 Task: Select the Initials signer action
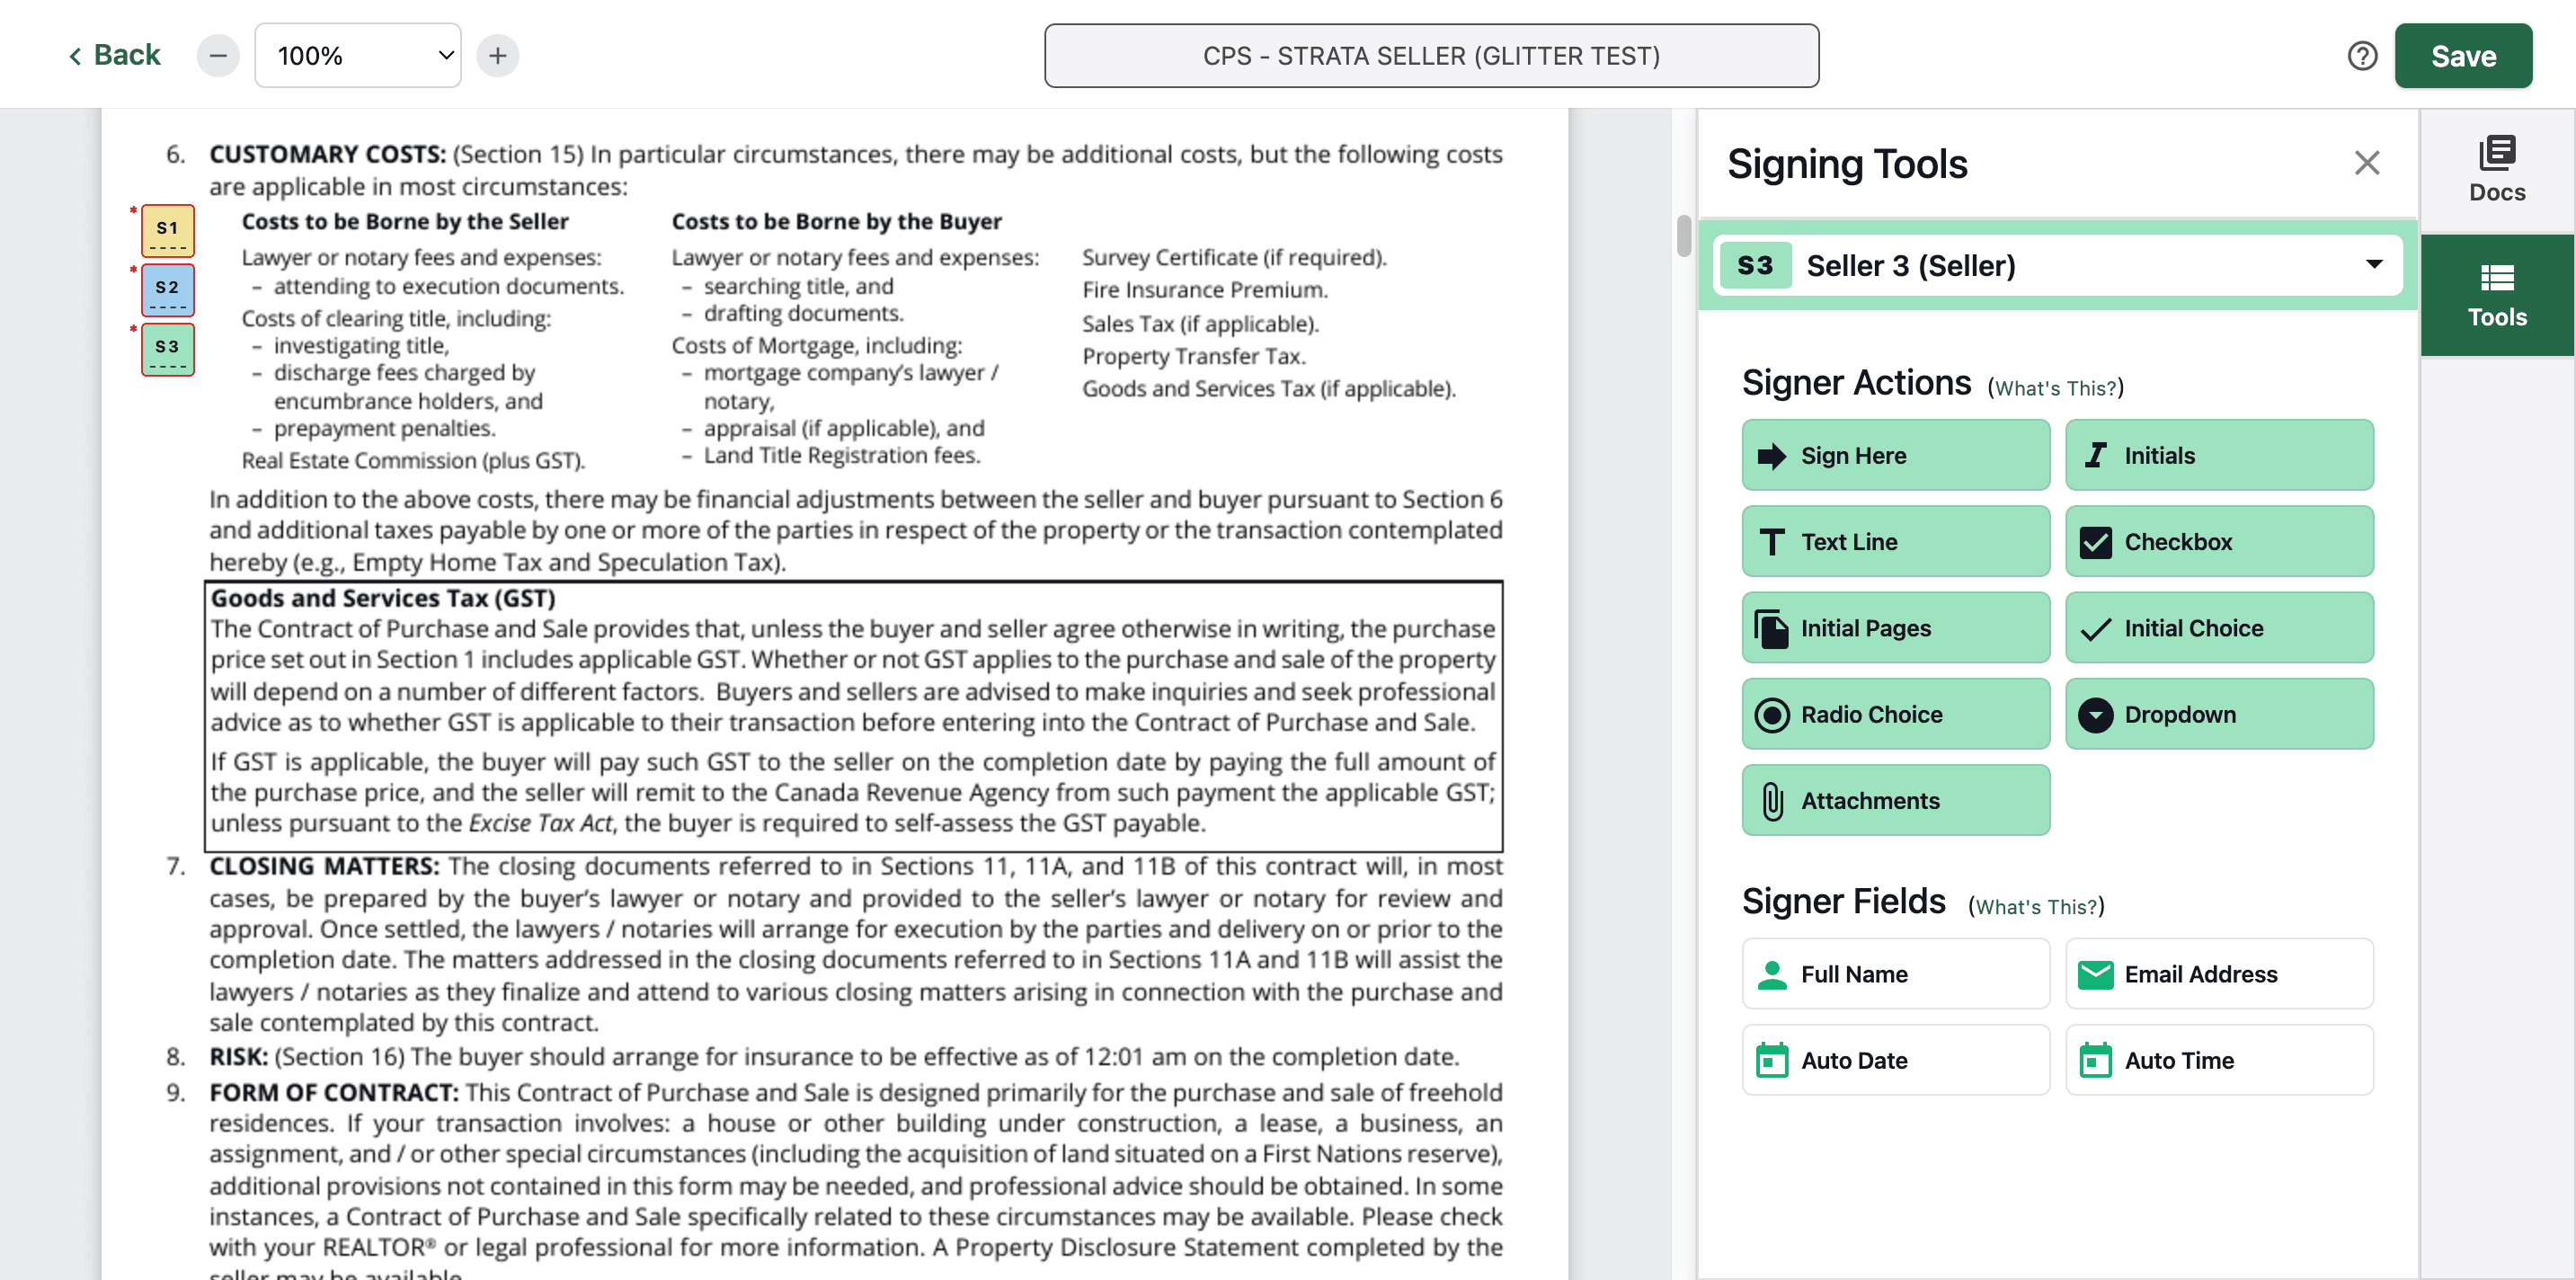tap(2219, 455)
